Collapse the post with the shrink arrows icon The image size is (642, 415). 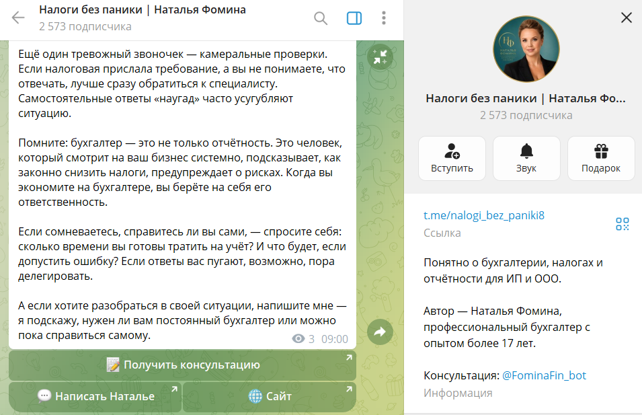coord(380,57)
